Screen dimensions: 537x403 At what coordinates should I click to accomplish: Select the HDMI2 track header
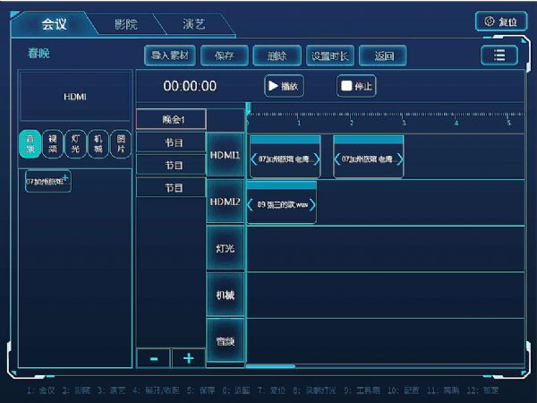pos(225,201)
